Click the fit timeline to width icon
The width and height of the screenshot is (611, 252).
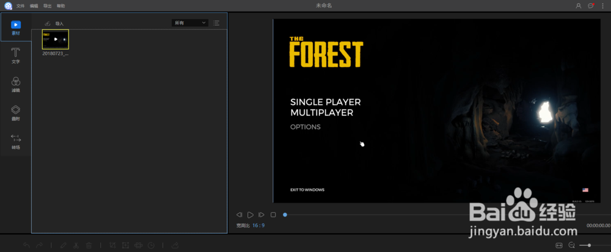coord(559,245)
